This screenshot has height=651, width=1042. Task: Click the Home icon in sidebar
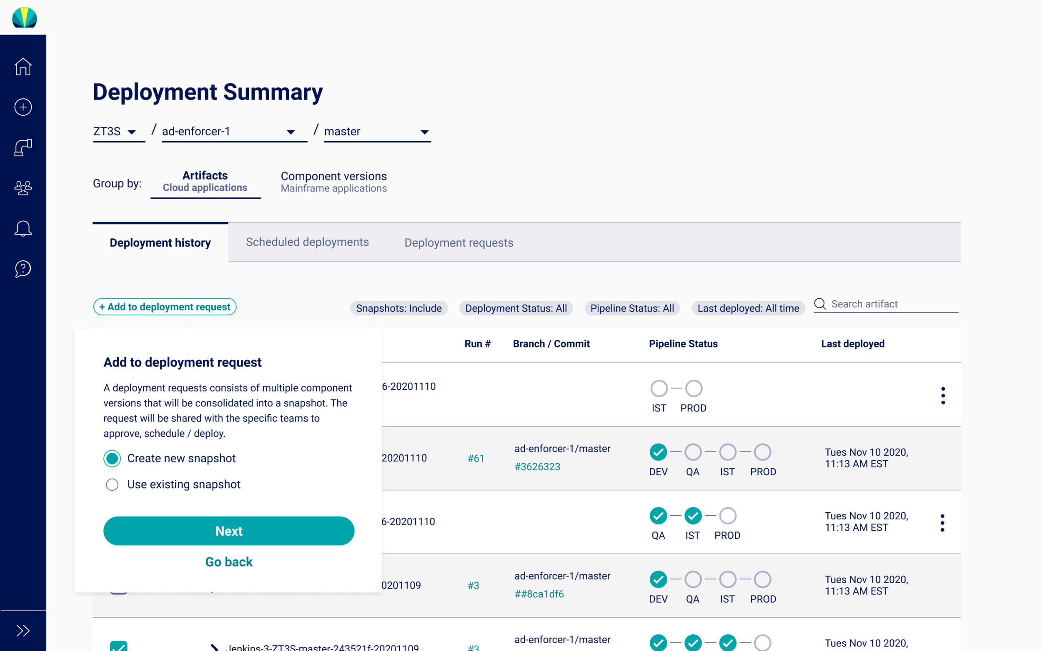pyautogui.click(x=23, y=67)
